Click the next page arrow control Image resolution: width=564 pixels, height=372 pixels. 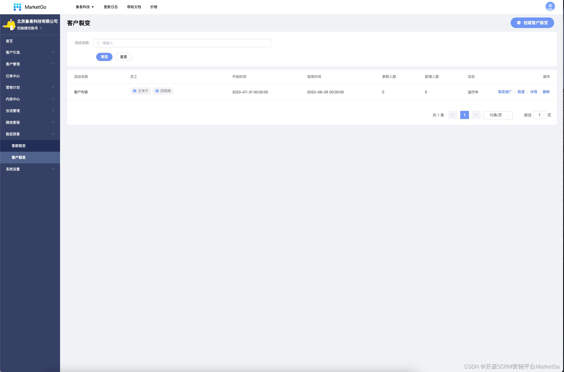tap(476, 115)
